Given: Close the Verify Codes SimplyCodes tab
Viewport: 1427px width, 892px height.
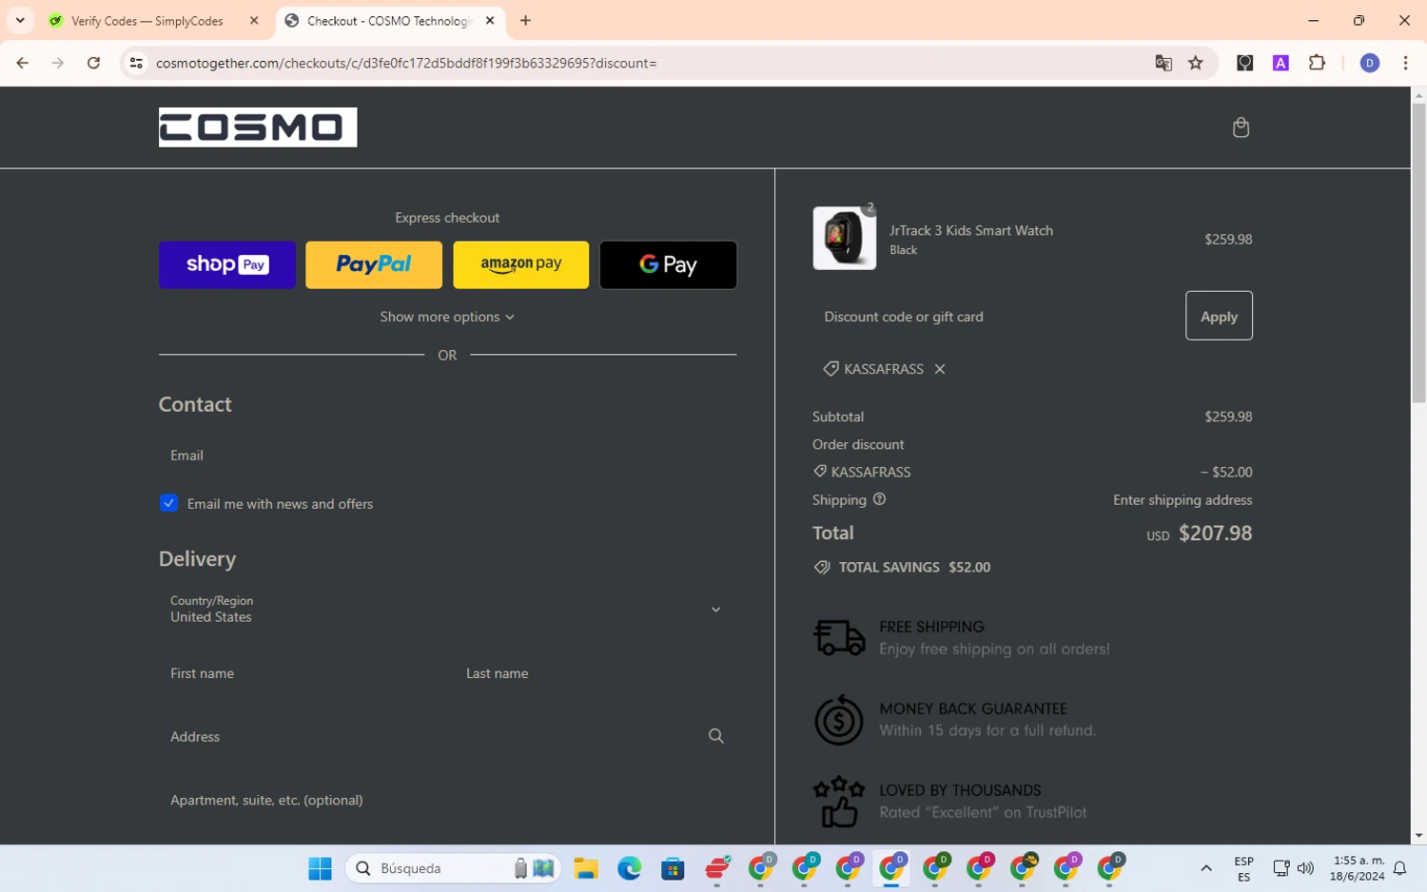Looking at the screenshot, I should tap(254, 20).
